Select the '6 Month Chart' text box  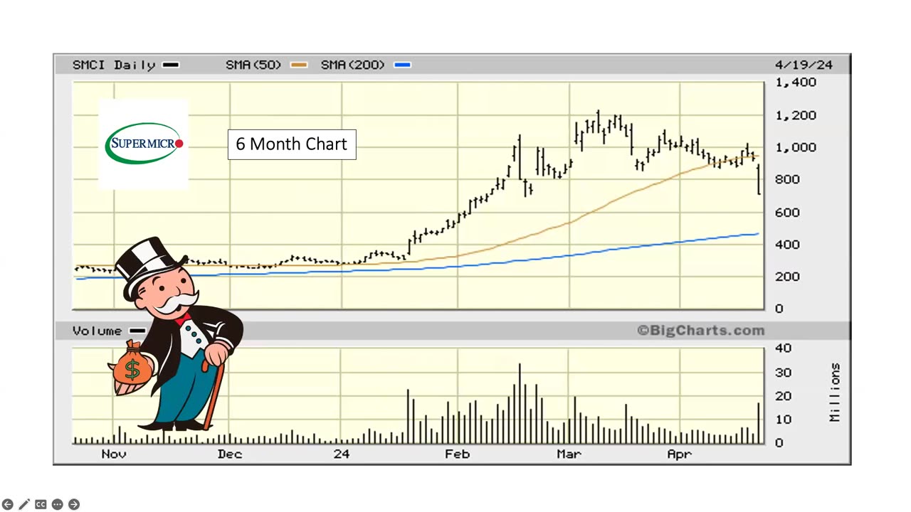click(x=292, y=144)
